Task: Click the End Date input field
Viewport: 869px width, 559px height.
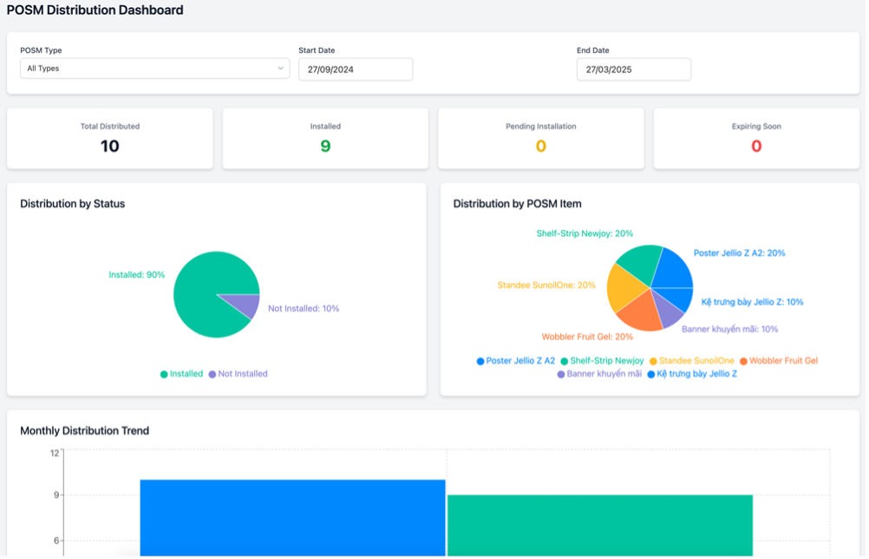Action: [633, 69]
